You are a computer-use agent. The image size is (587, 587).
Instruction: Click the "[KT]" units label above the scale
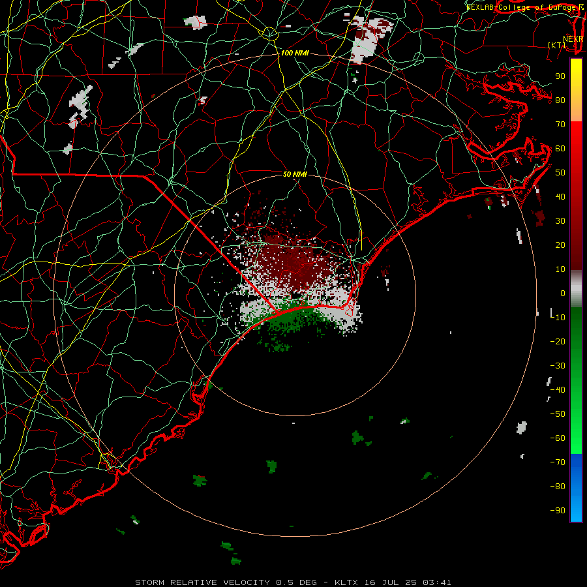[557, 45]
